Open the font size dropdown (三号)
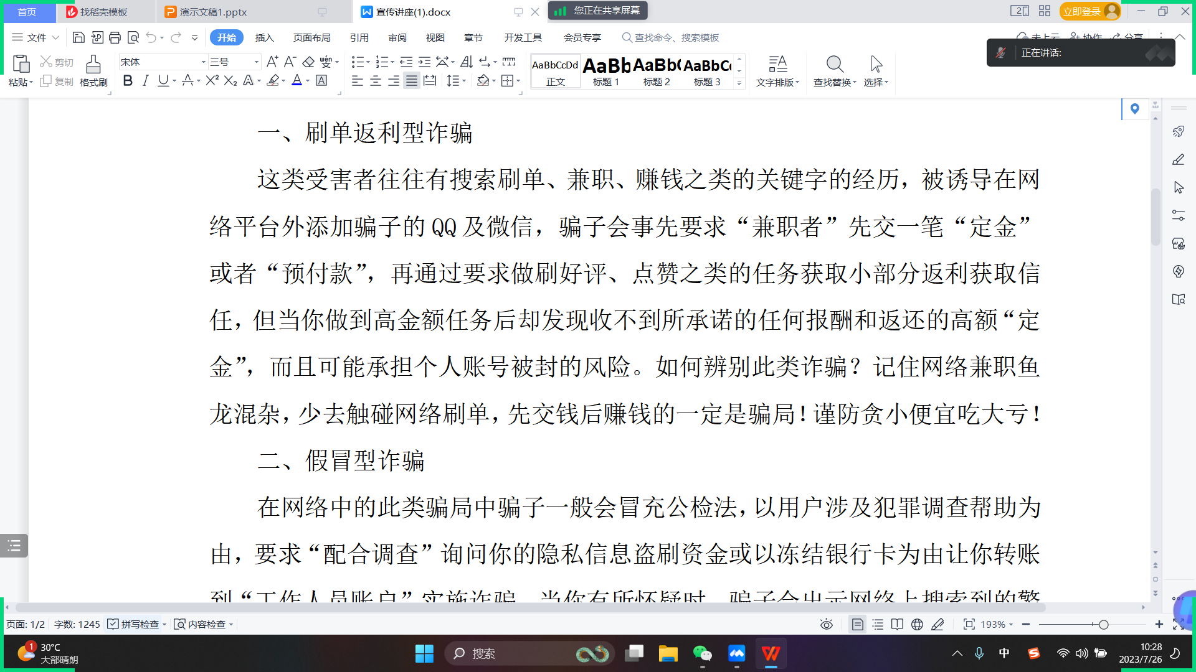 point(256,62)
